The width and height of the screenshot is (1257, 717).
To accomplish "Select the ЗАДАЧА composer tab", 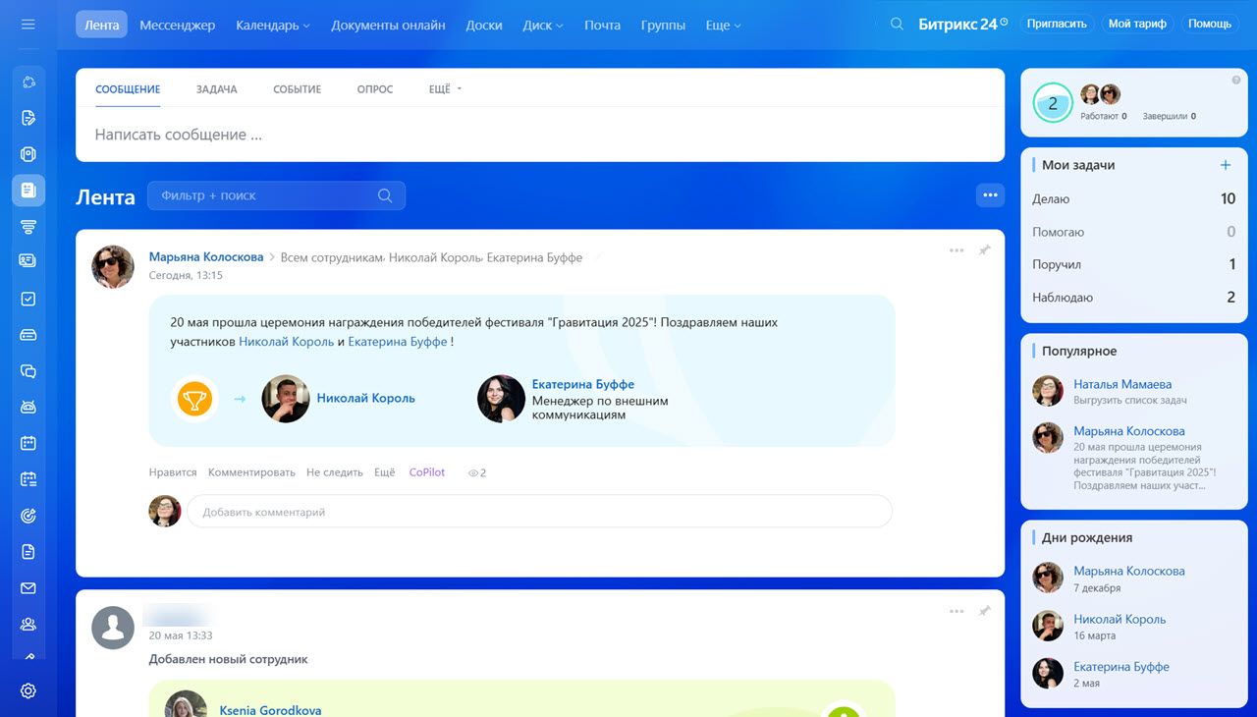I will (216, 89).
